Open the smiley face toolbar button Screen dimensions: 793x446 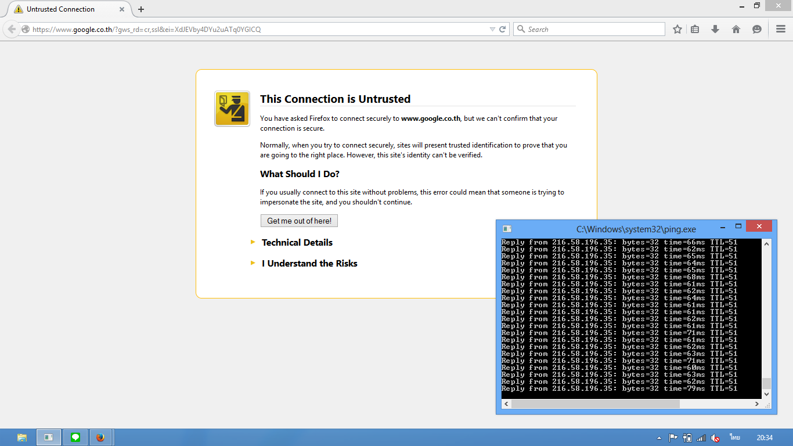757,29
